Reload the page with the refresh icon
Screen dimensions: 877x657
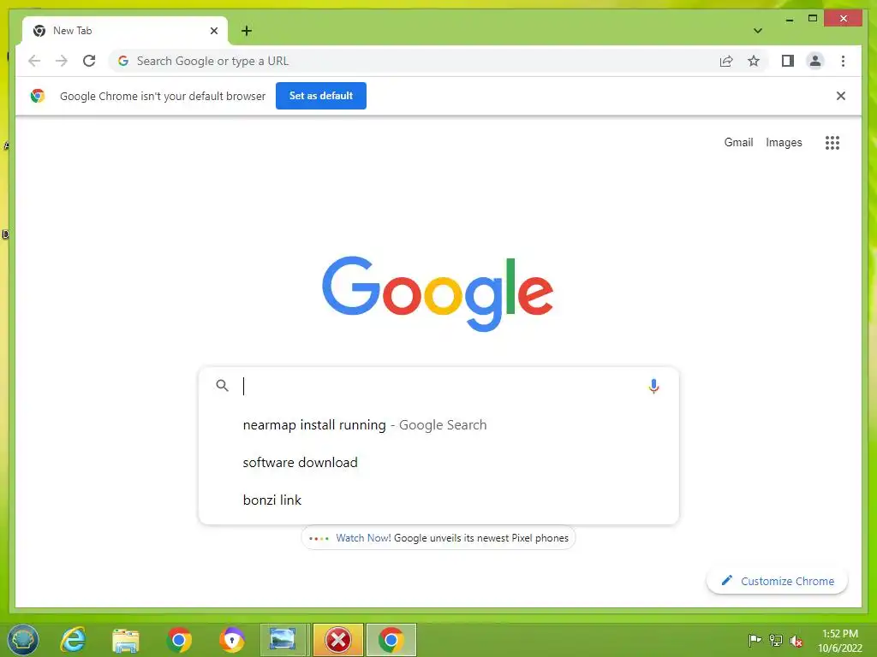pyautogui.click(x=89, y=61)
